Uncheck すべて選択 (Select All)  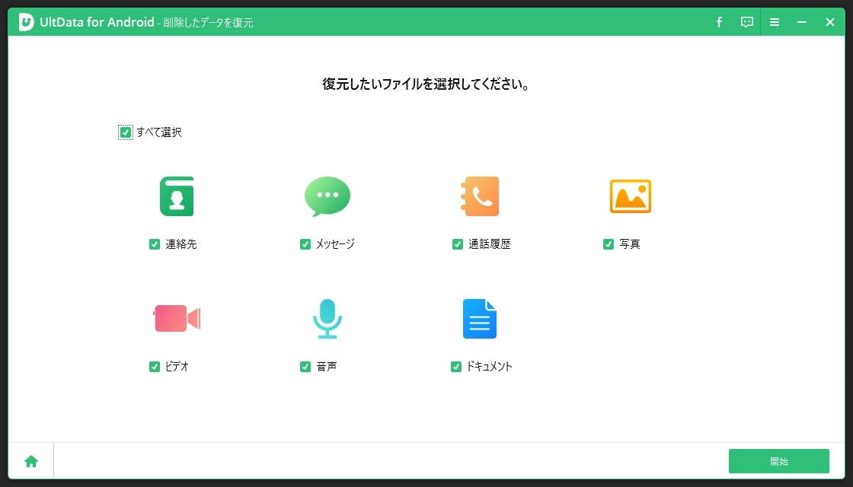[x=125, y=132]
